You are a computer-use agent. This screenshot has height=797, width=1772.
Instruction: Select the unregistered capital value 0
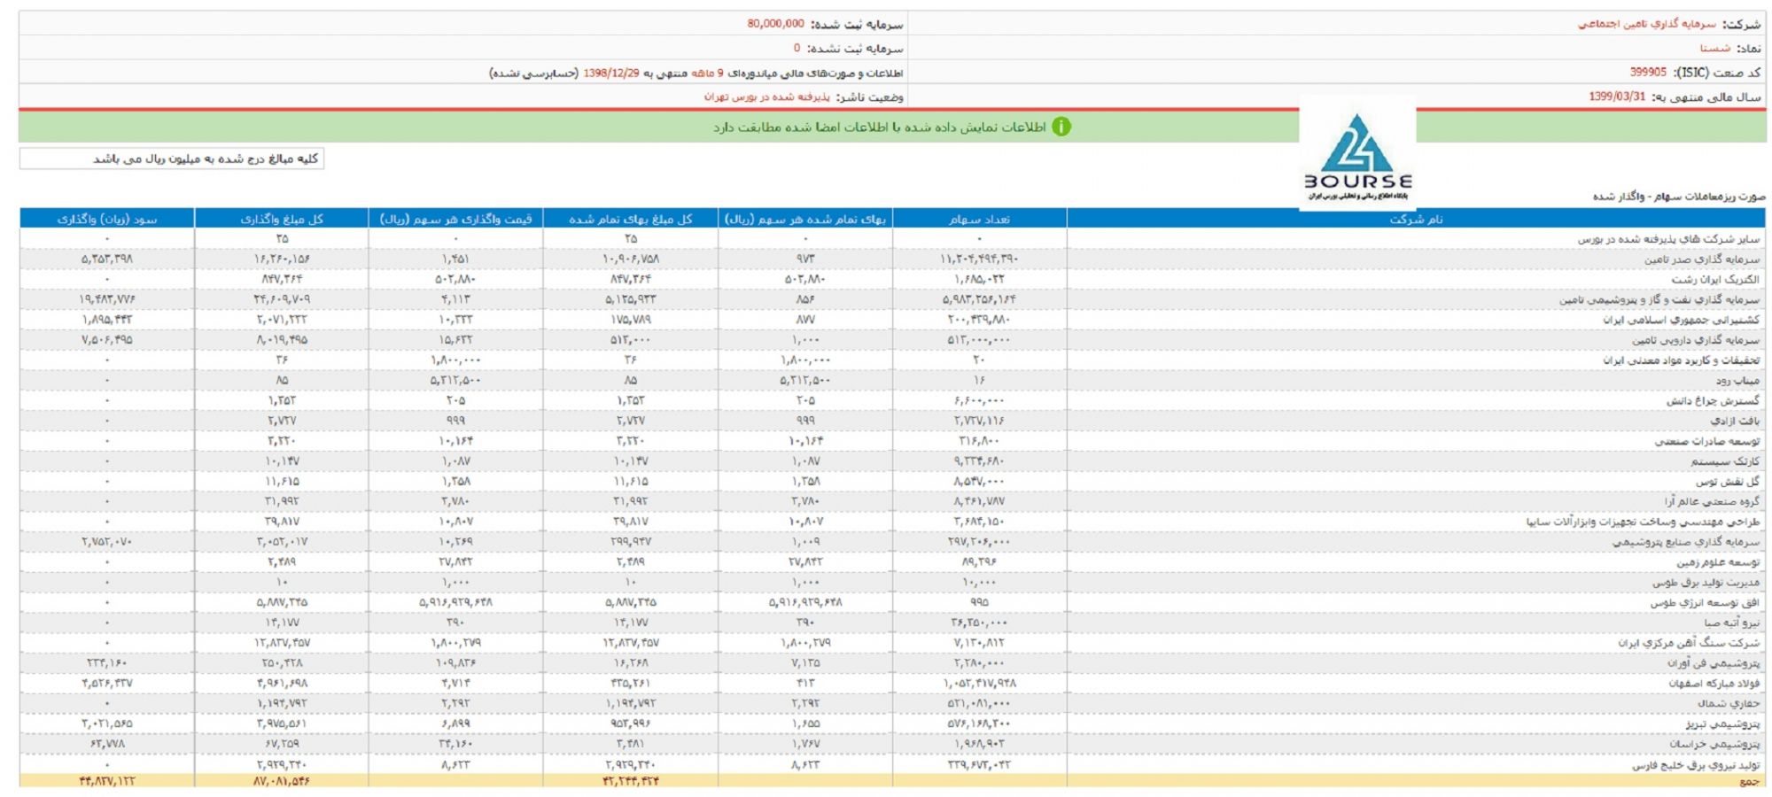[797, 48]
